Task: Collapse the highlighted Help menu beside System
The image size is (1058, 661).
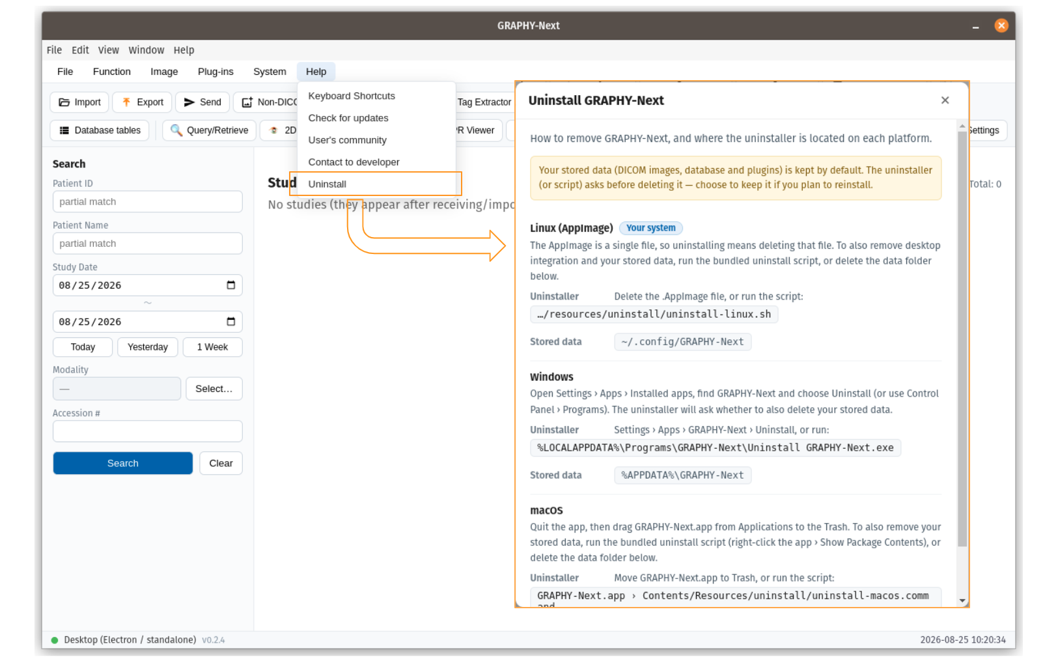Action: (316, 72)
